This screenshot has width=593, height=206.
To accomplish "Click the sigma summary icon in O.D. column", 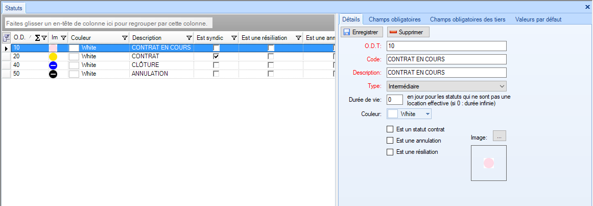I will click(x=37, y=38).
